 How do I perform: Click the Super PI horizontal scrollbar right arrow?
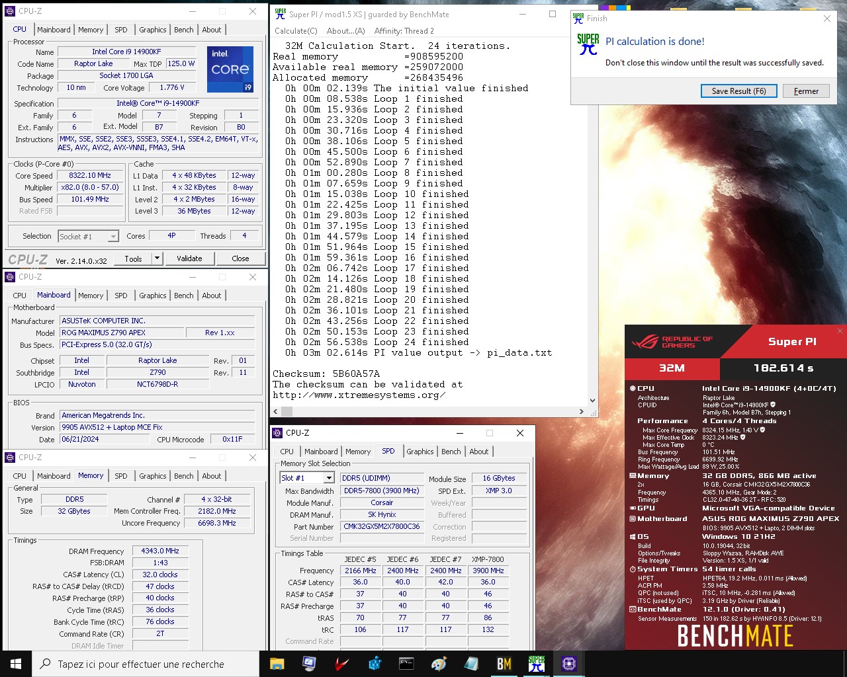pos(582,411)
